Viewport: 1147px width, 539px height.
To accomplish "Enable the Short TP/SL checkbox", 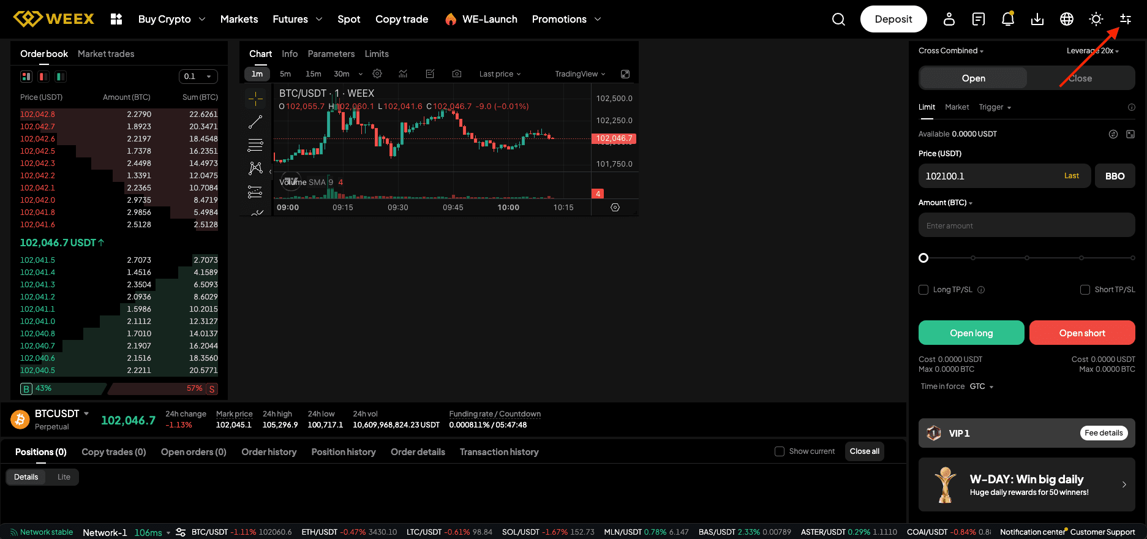I will coord(1085,290).
